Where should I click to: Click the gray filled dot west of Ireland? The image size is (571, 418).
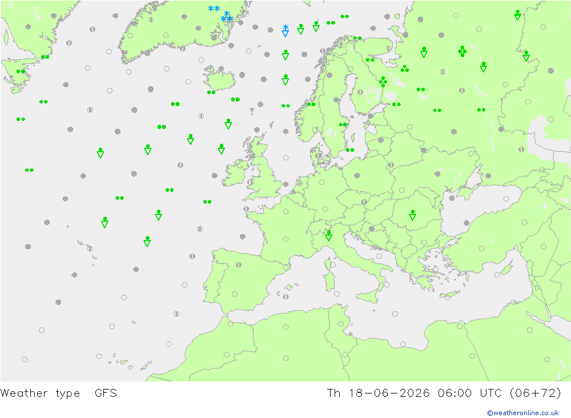(215, 176)
